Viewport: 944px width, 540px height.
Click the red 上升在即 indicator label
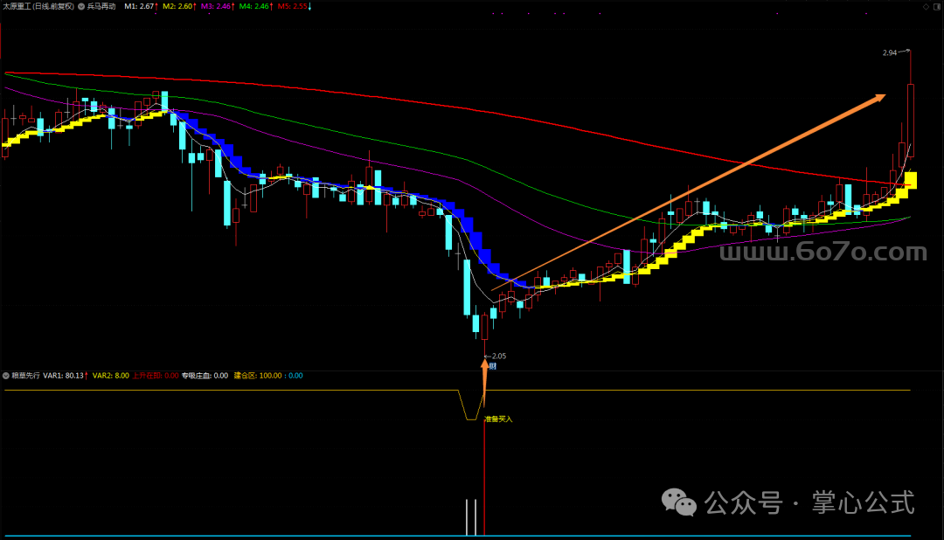[x=154, y=376]
